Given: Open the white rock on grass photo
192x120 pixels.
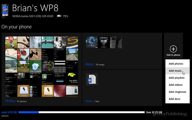Looking at the screenshot, I should point(35,67).
